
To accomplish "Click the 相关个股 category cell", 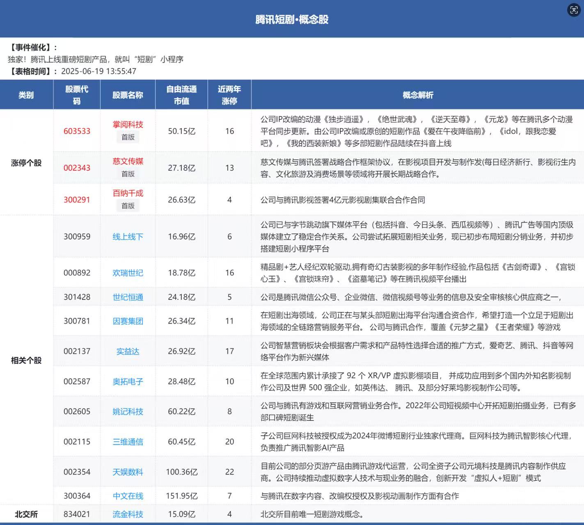I will (26, 361).
